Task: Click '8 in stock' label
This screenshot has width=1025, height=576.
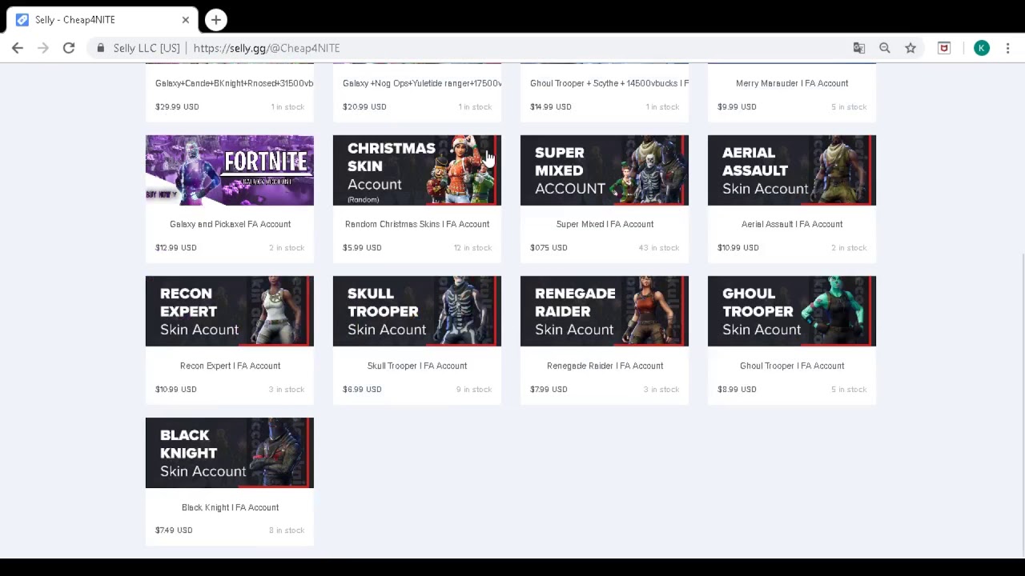Action: tap(287, 530)
